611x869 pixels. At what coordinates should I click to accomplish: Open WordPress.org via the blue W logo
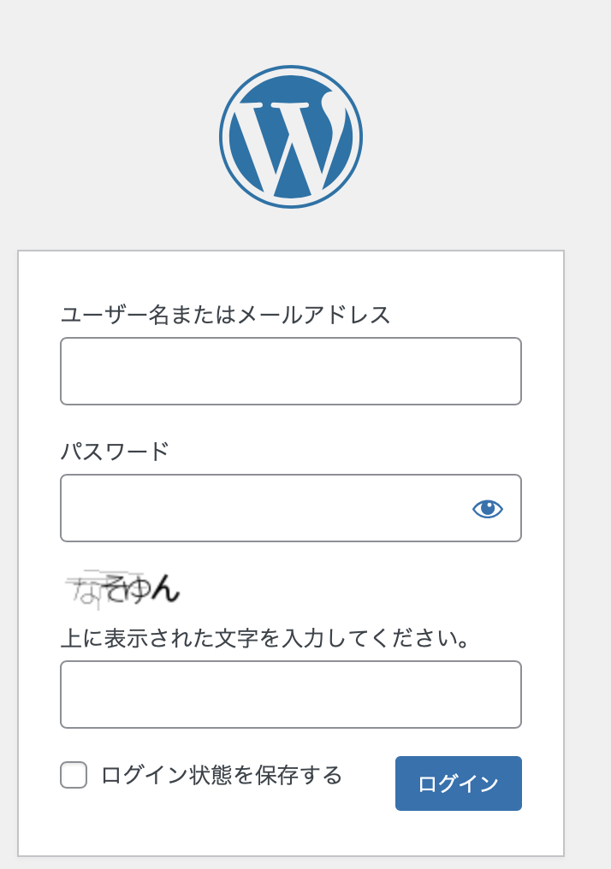pos(291,137)
